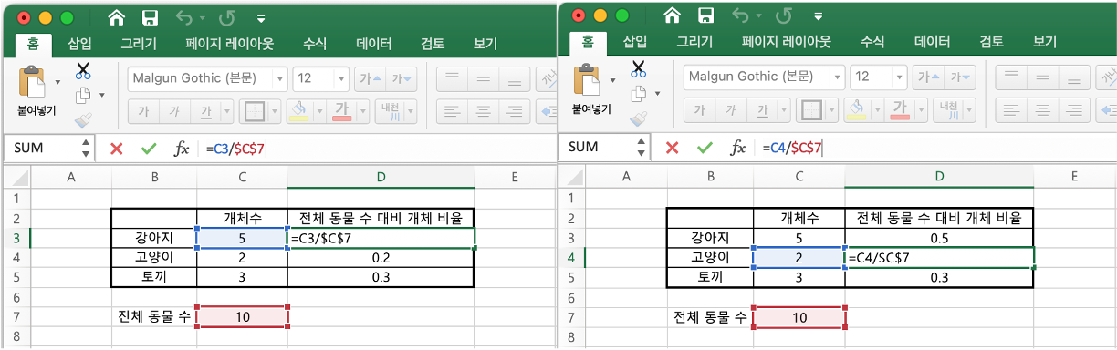Open Insert Function (fx) in the right window
The width and height of the screenshot is (1117, 350).
tap(737, 147)
